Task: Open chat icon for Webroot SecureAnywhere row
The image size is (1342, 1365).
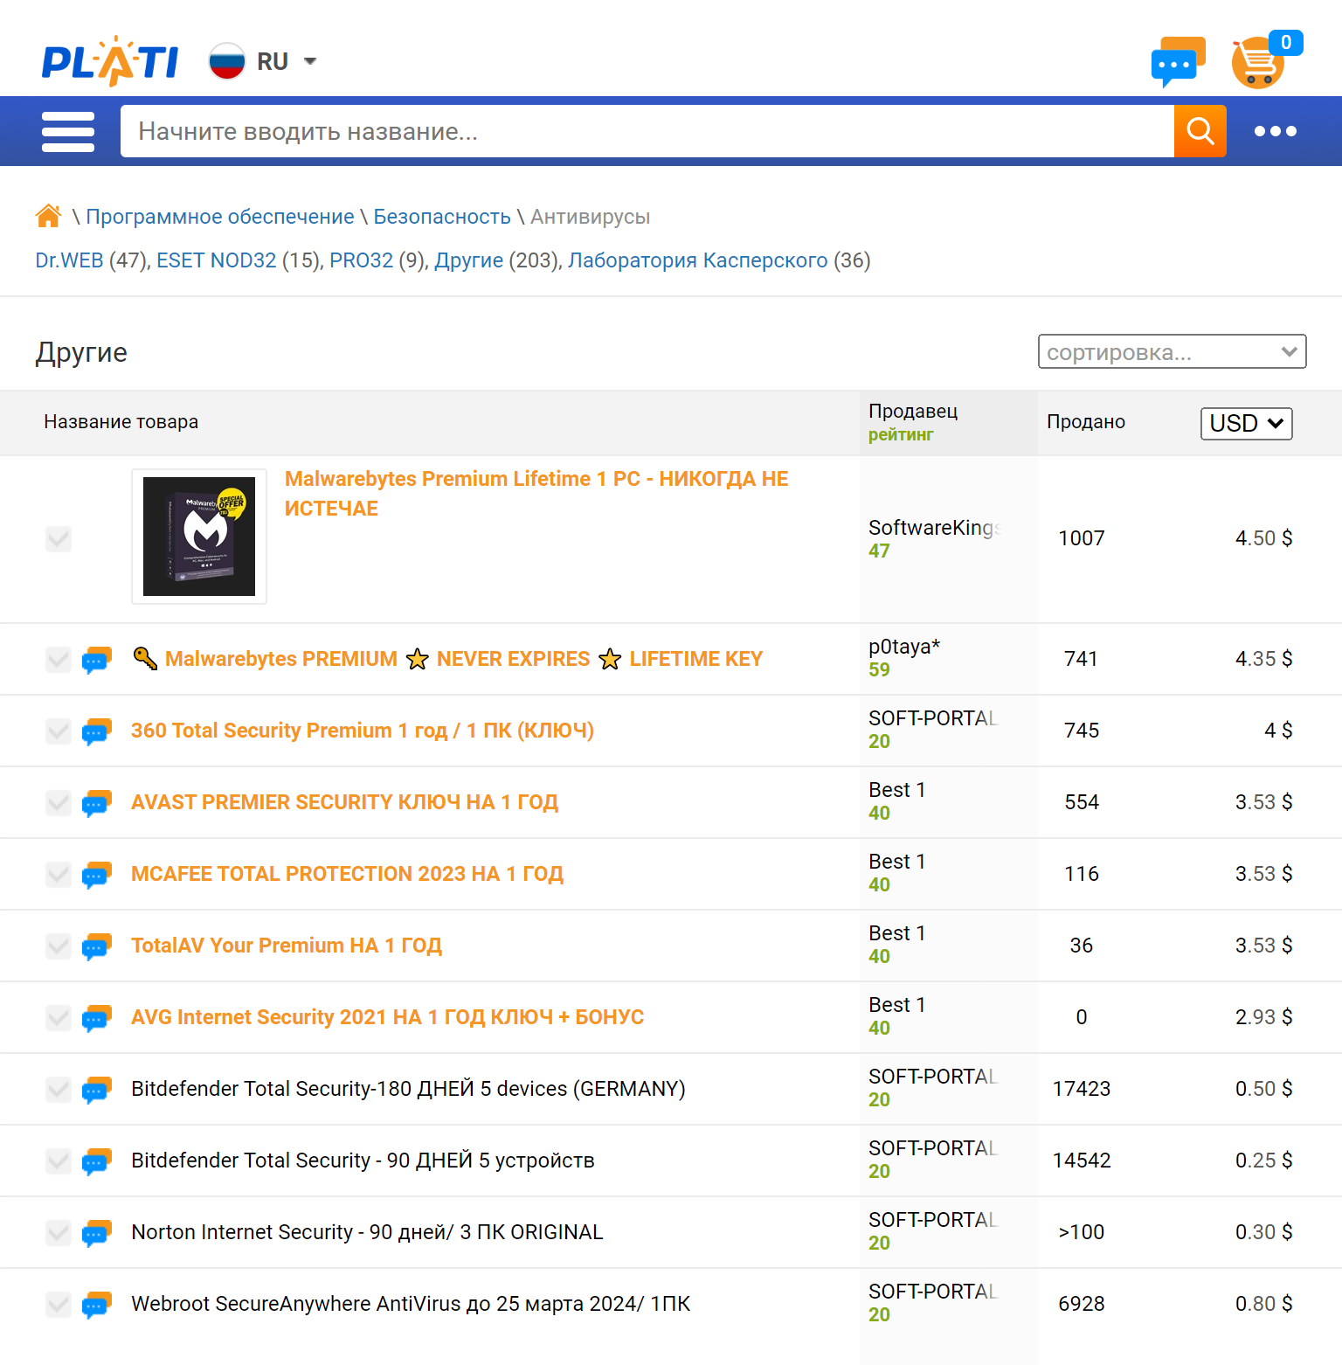Action: click(x=97, y=1305)
